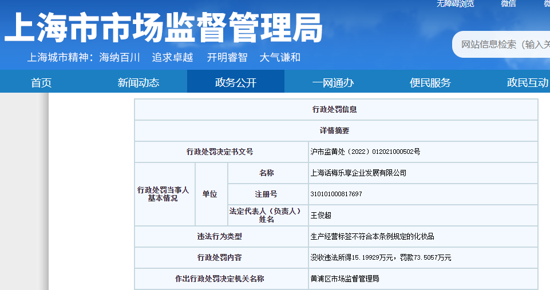Select the name 王俊超
This screenshot has width=550, height=290.
pos(321,215)
